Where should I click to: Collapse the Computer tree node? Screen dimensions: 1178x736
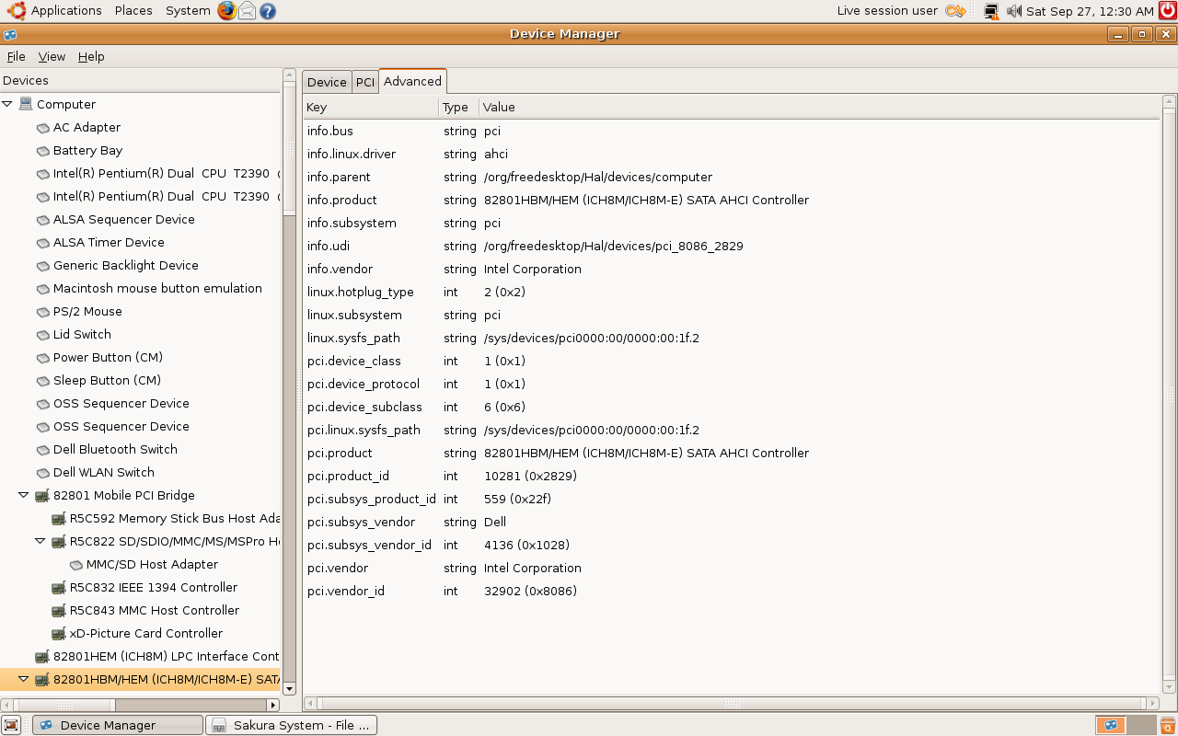click(7, 105)
